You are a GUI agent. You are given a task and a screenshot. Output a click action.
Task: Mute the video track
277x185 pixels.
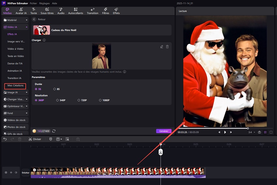pos(16,173)
